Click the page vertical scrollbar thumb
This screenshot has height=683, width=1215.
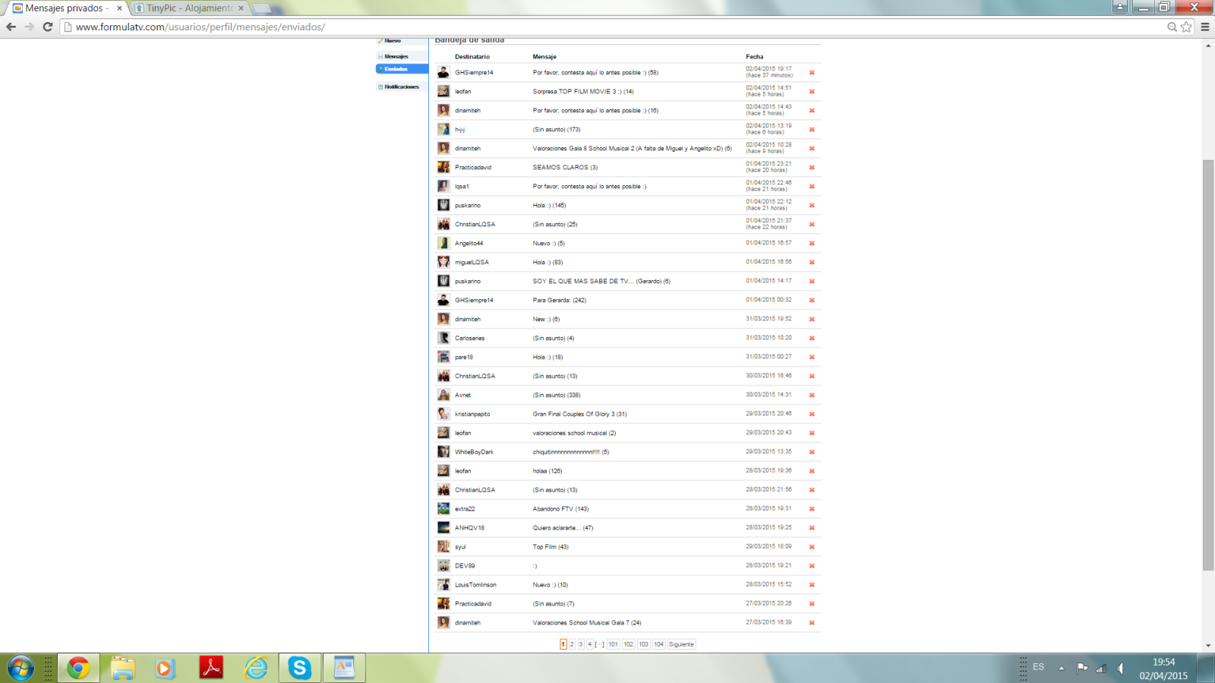pos(1208,365)
